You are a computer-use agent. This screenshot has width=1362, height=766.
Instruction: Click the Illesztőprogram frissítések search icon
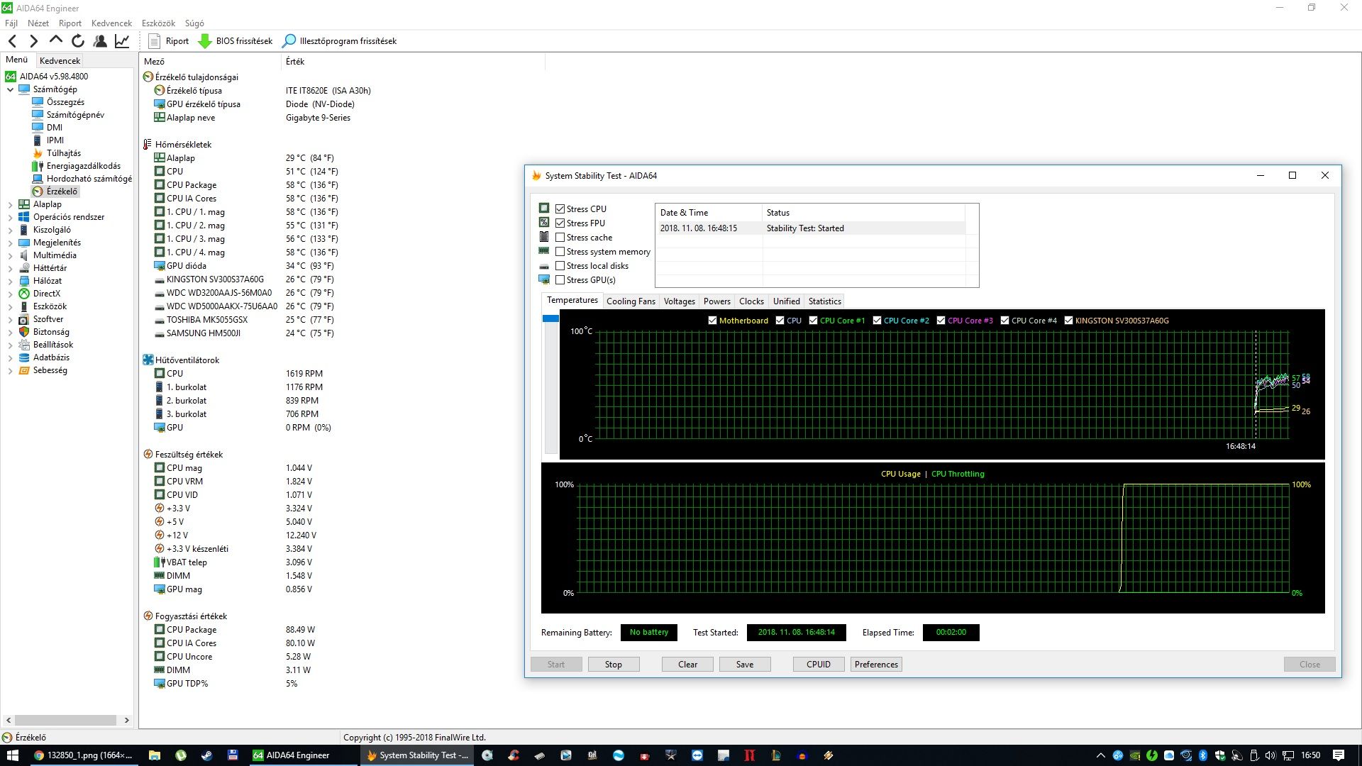coord(289,41)
